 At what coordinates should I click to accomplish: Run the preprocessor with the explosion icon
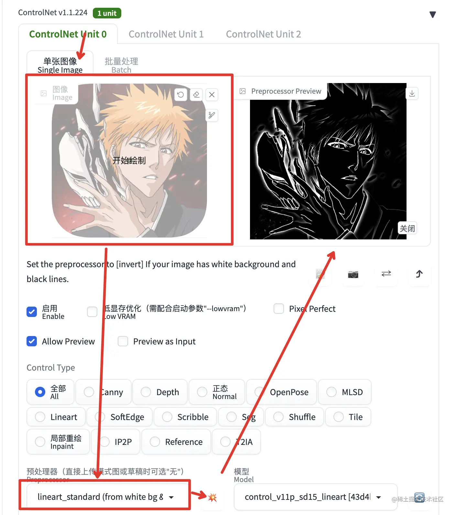[x=212, y=497]
